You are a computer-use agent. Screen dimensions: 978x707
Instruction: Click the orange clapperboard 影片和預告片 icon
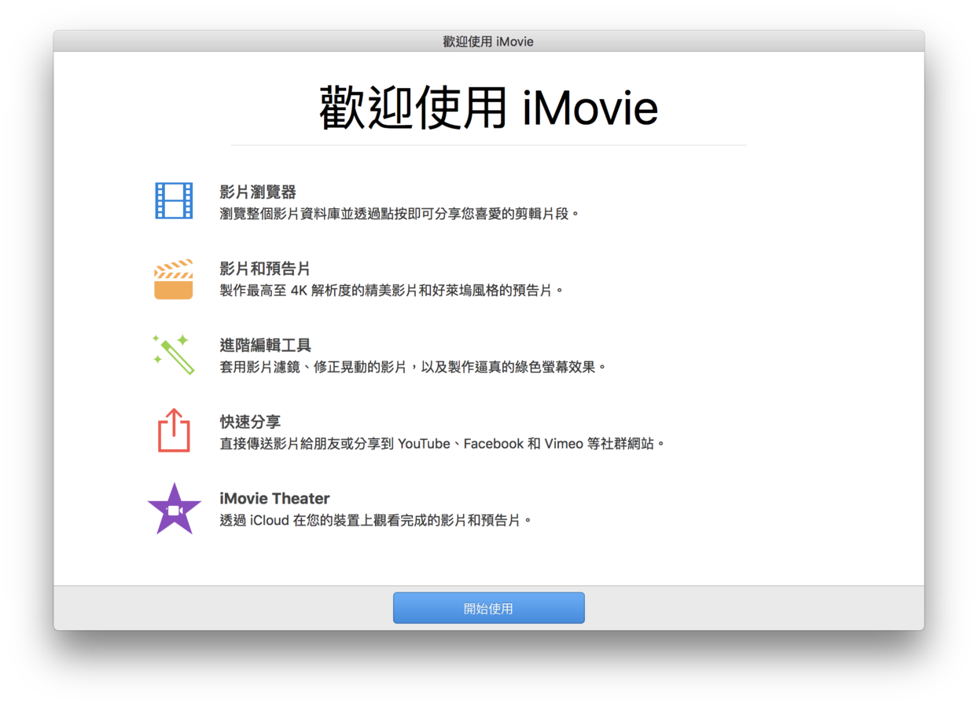[x=174, y=279]
